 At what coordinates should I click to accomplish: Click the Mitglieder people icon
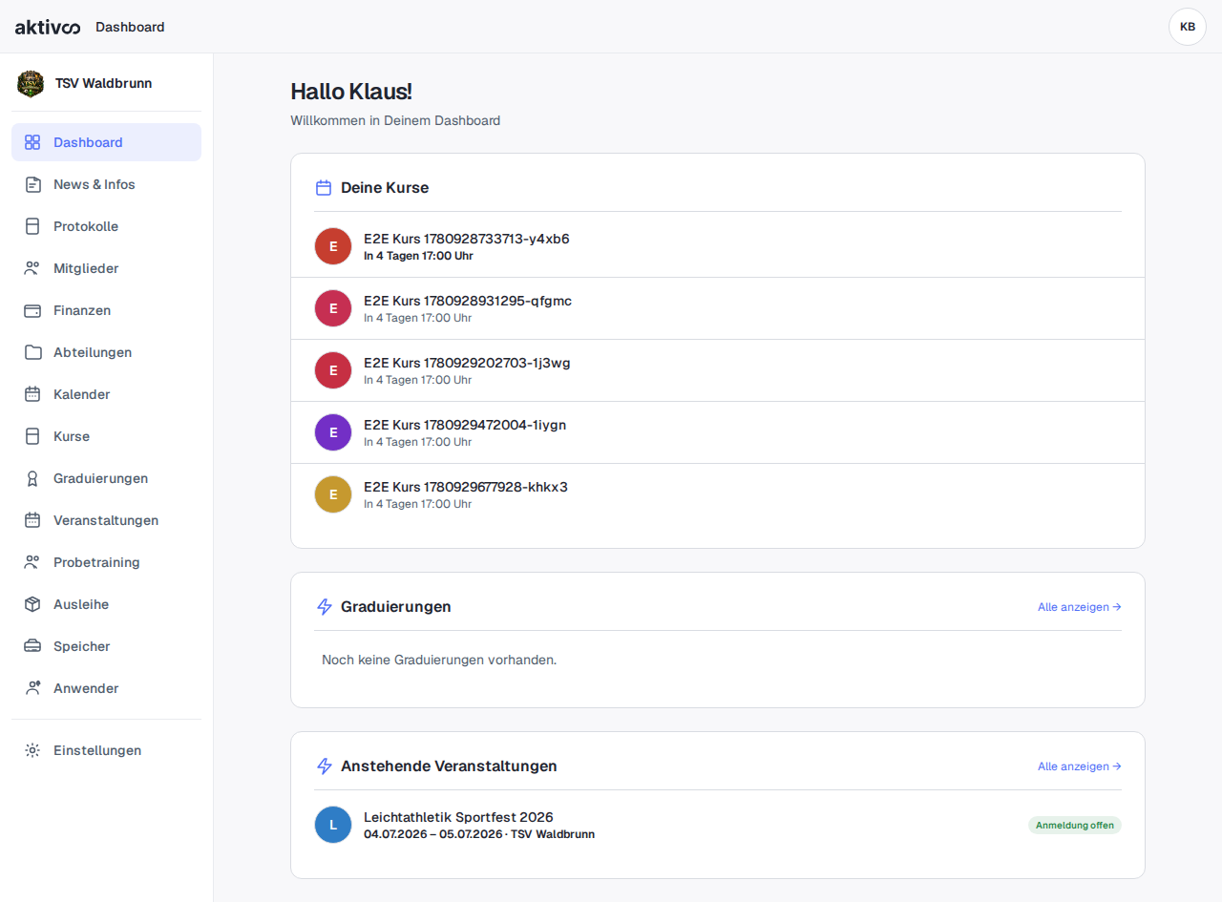32,268
